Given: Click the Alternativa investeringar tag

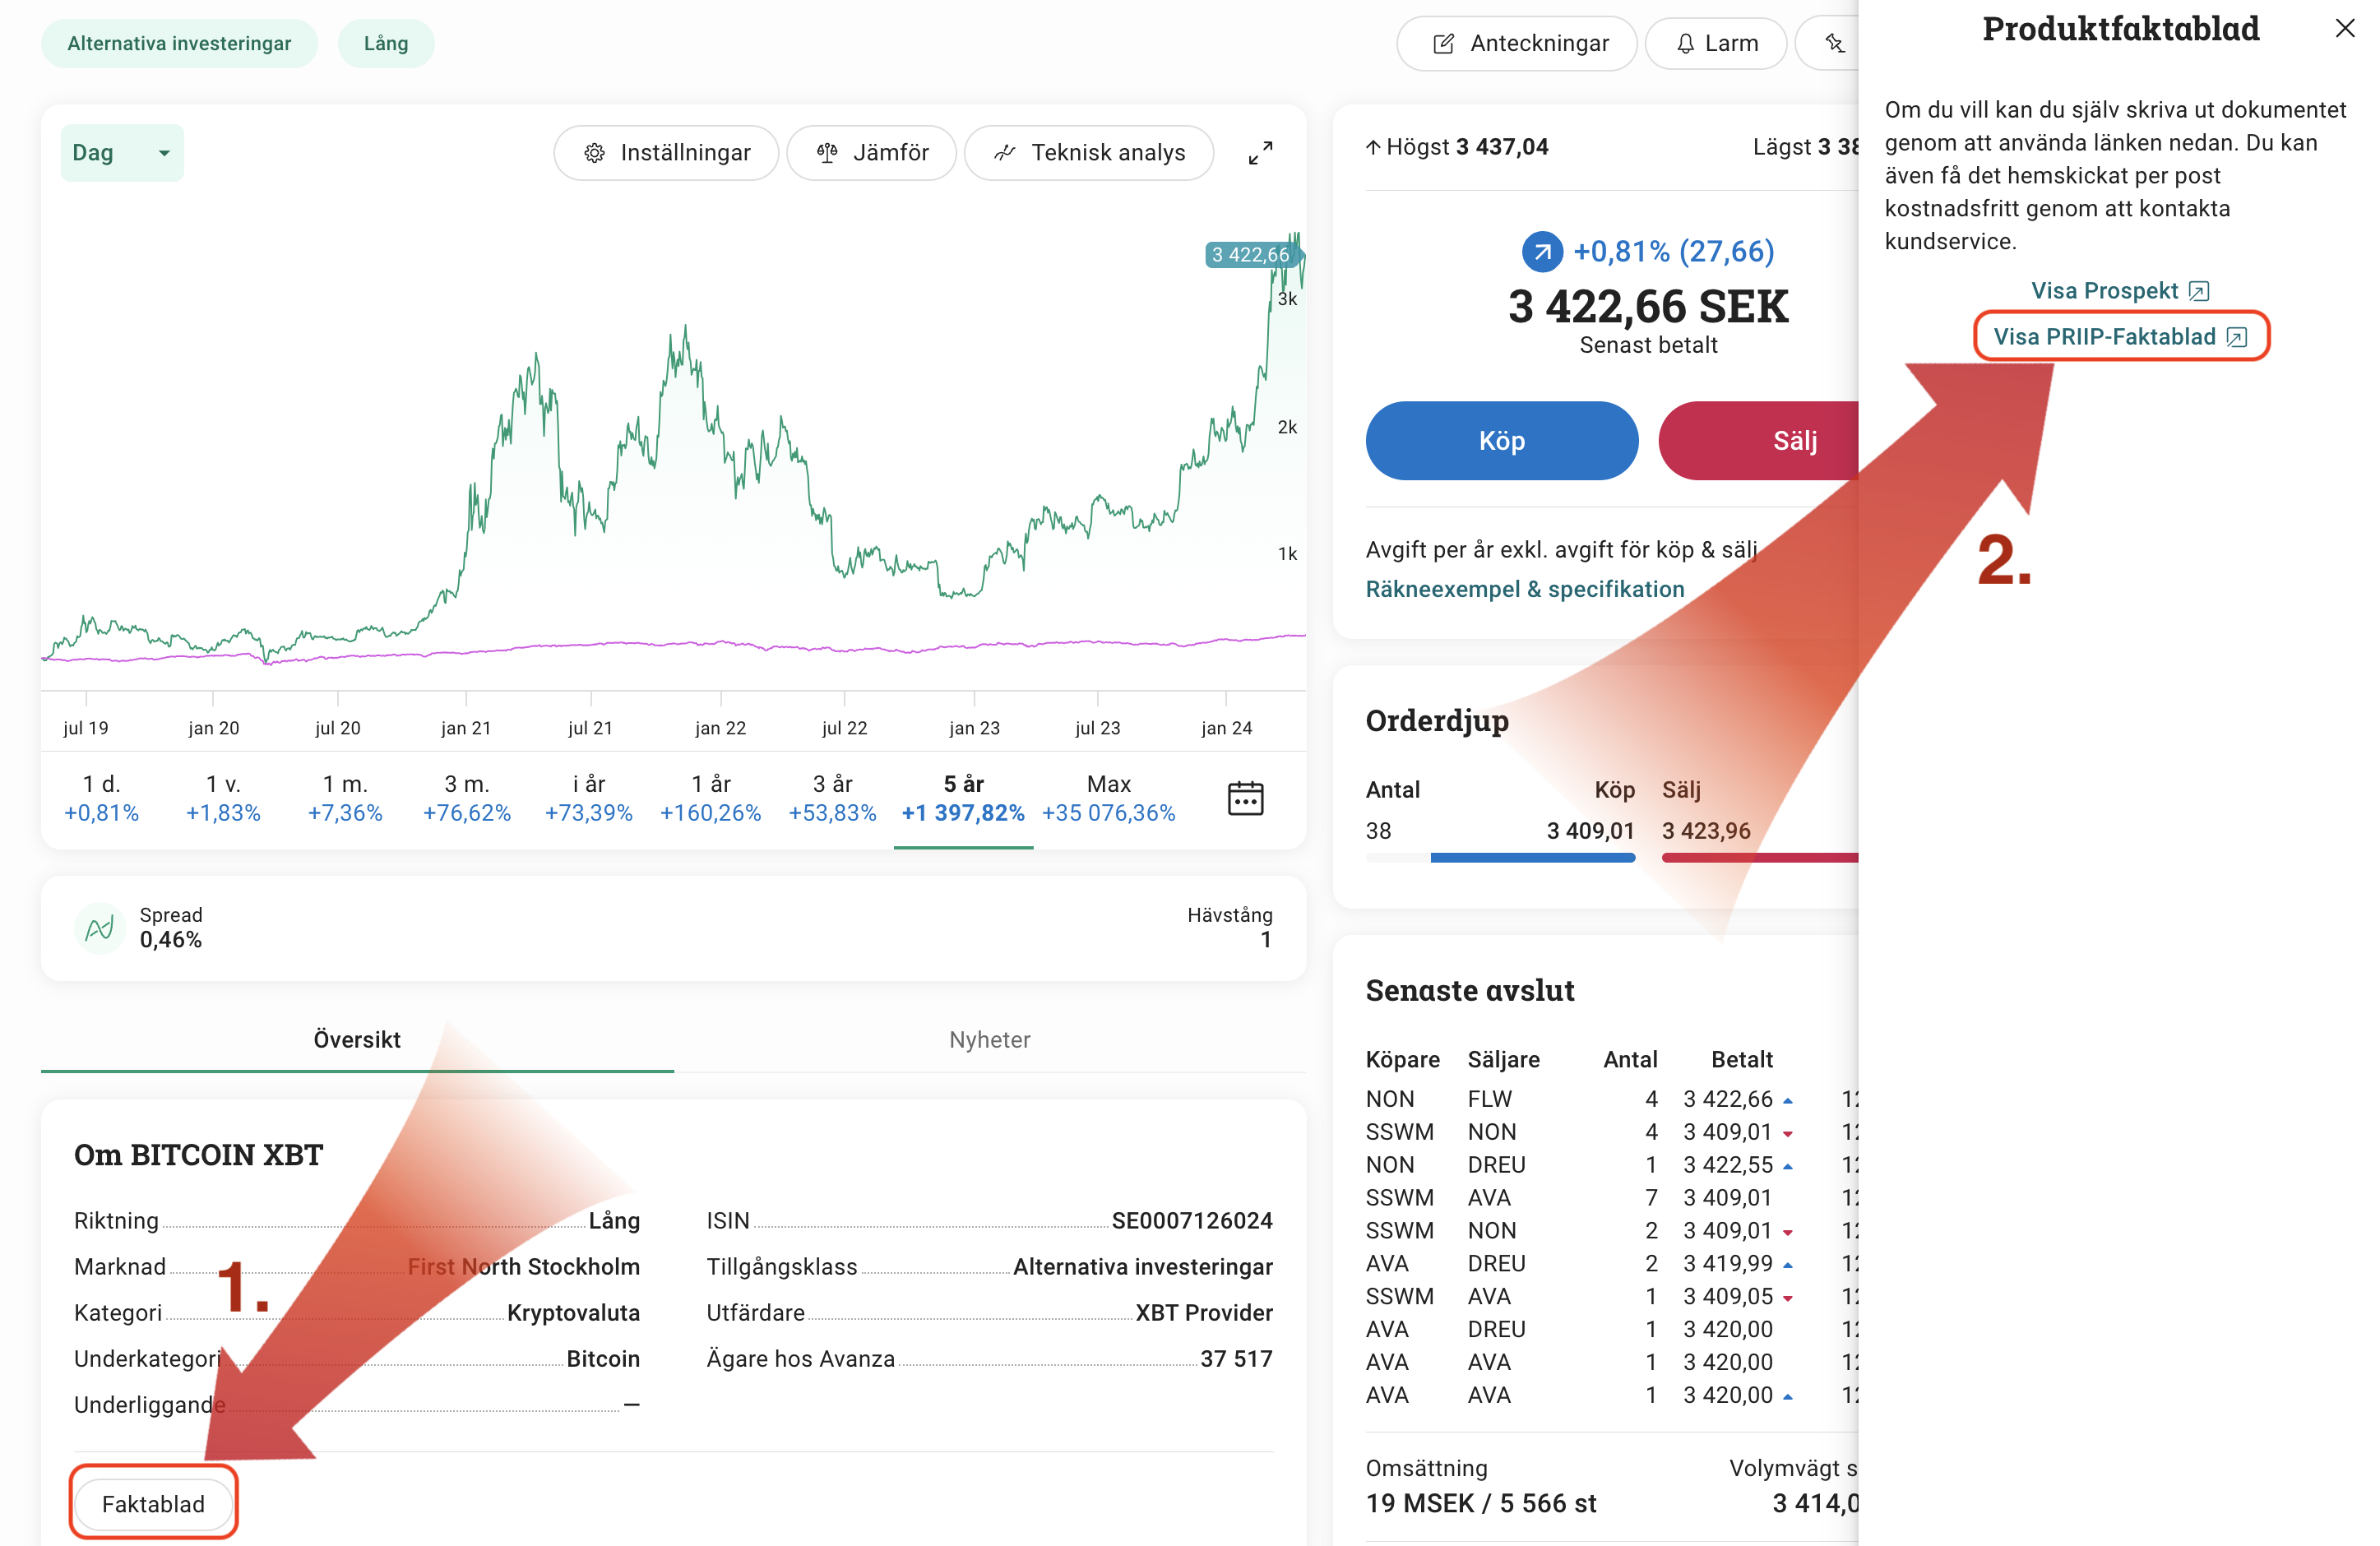Looking at the screenshot, I should (x=179, y=44).
